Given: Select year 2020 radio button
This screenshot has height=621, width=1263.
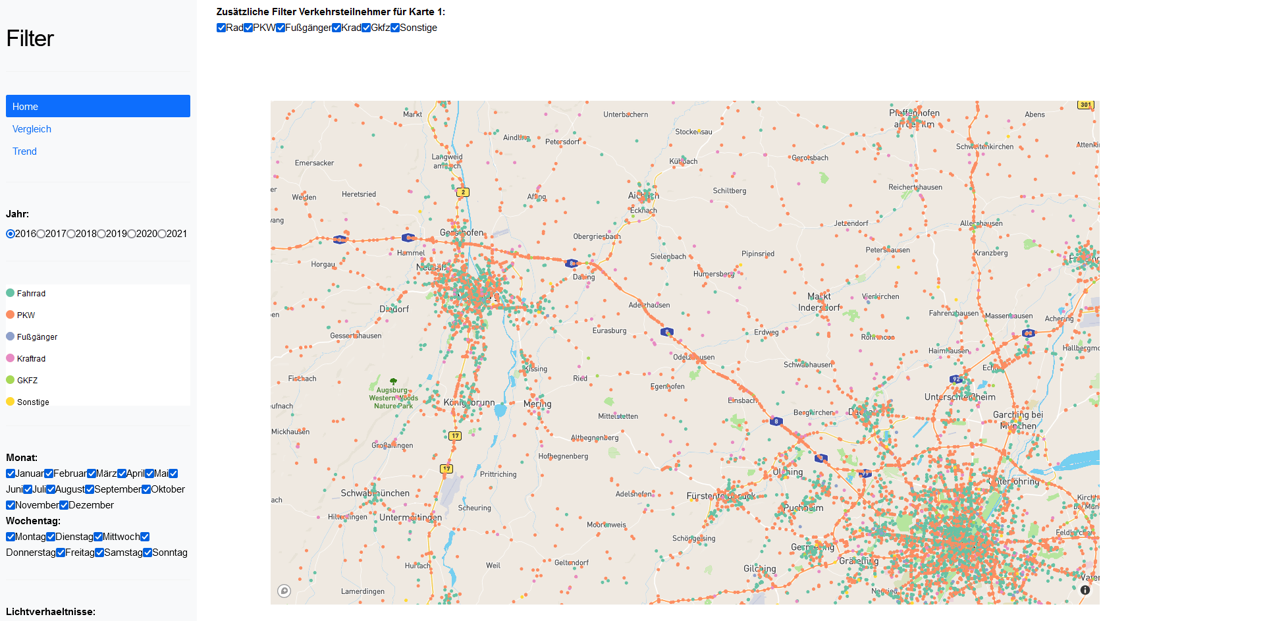Looking at the screenshot, I should pyautogui.click(x=132, y=234).
